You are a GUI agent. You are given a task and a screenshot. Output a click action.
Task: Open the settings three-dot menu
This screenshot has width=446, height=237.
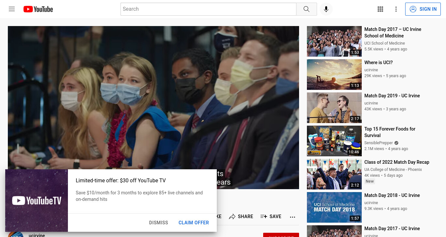[x=396, y=9]
